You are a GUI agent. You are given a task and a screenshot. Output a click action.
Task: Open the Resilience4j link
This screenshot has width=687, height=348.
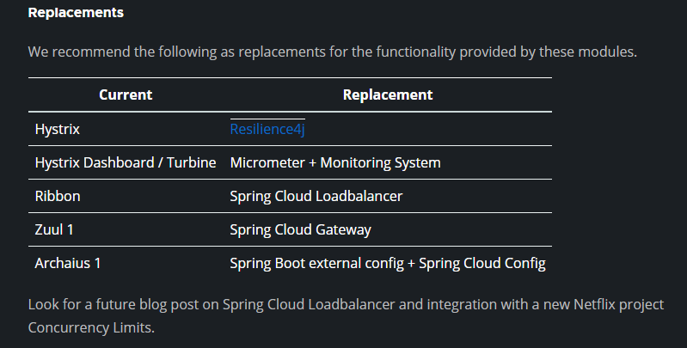(267, 129)
